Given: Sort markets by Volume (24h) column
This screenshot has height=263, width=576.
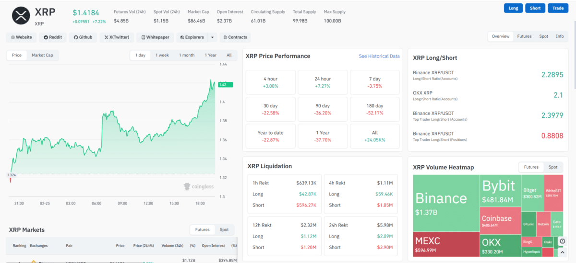Looking at the screenshot, I should (173, 246).
